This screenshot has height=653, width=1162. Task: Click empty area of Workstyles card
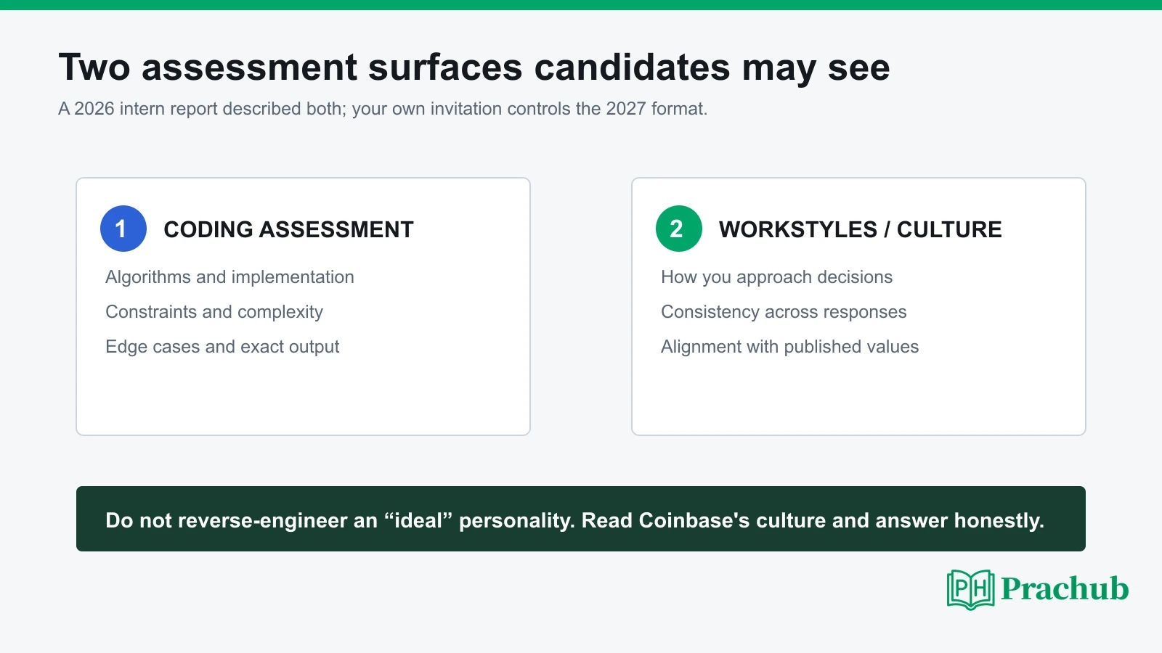click(x=858, y=395)
